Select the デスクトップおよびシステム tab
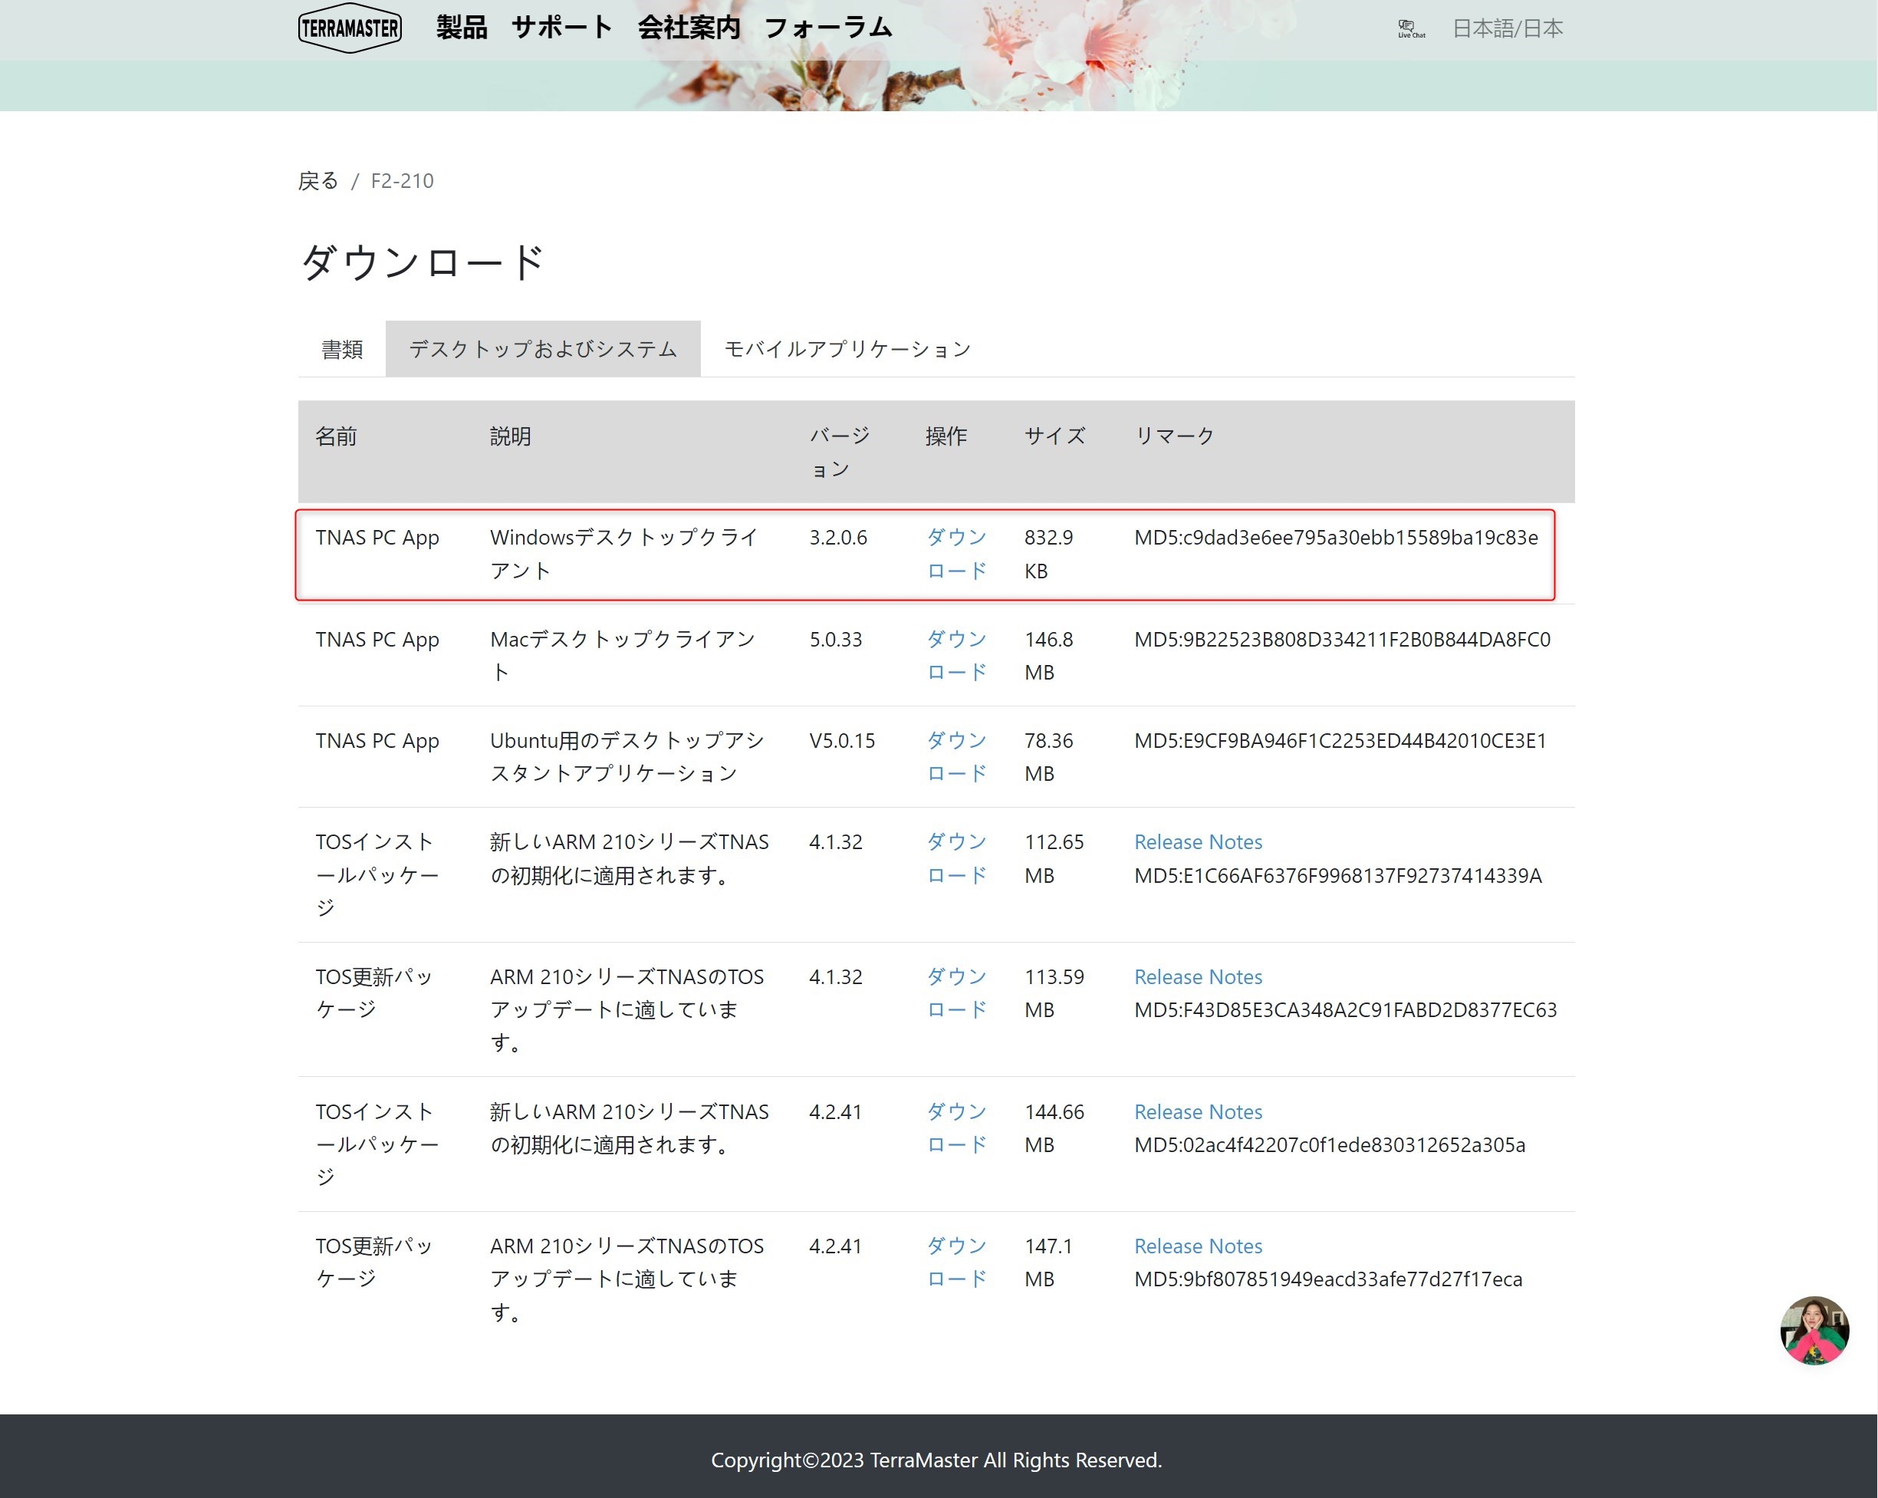 543,350
